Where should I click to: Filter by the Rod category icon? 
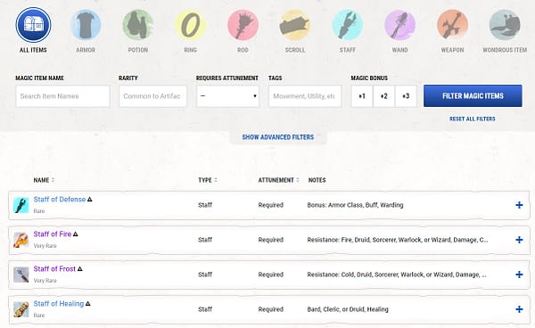point(243,25)
